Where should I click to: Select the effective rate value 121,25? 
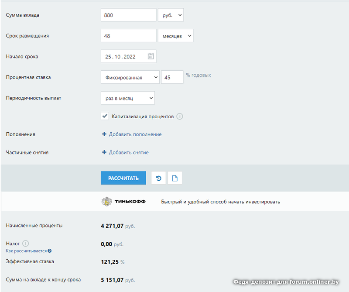click(110, 262)
